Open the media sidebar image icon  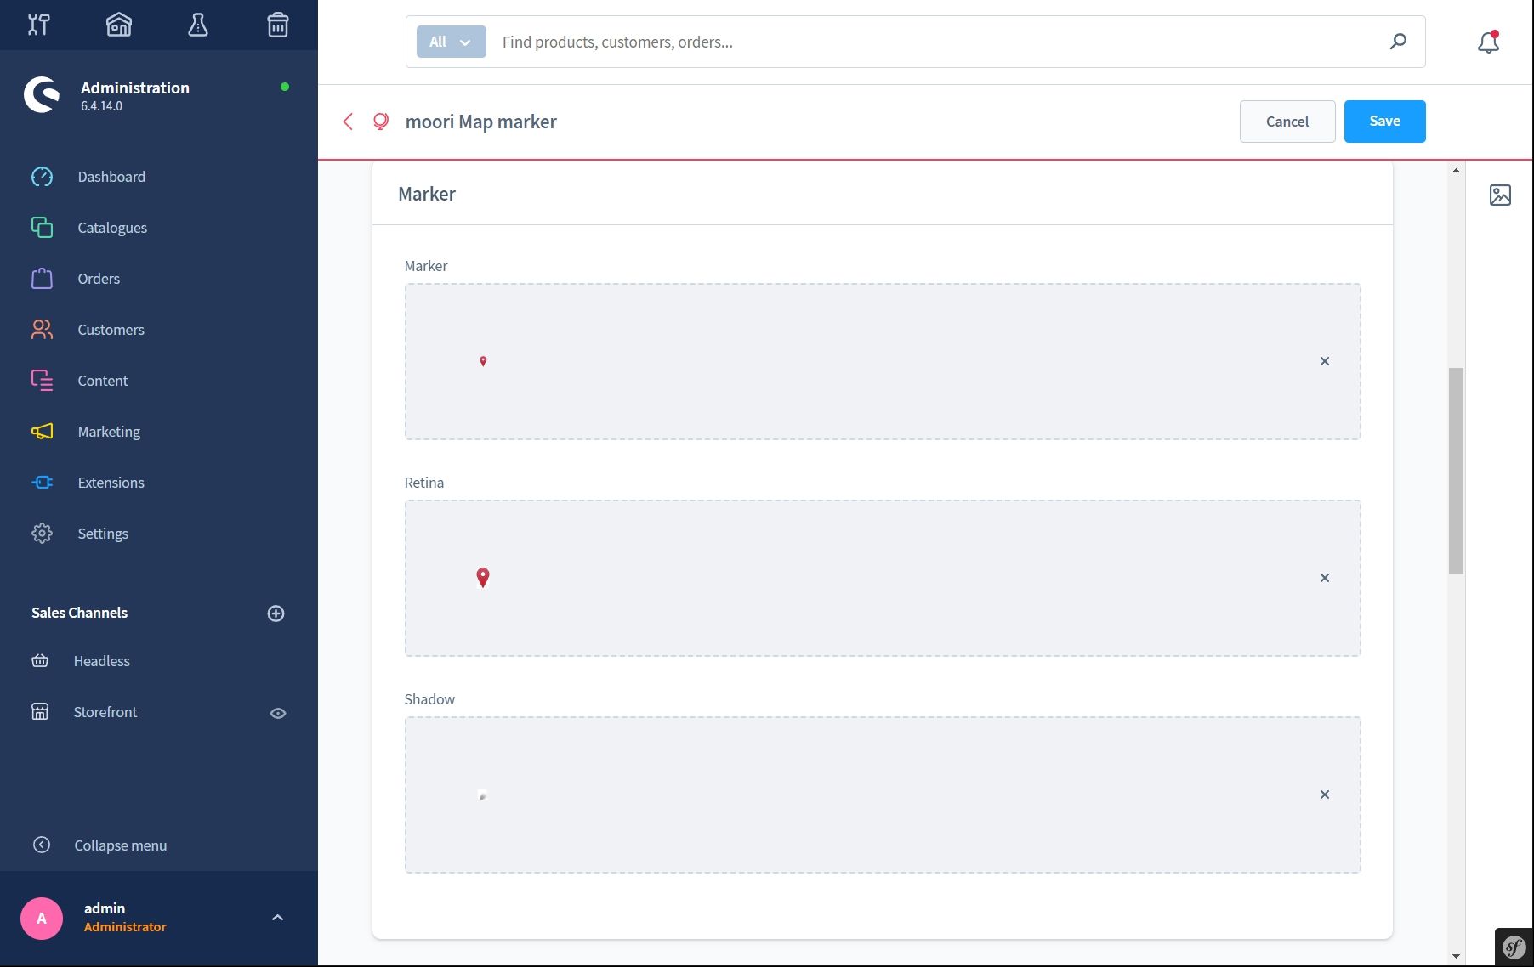(x=1500, y=195)
